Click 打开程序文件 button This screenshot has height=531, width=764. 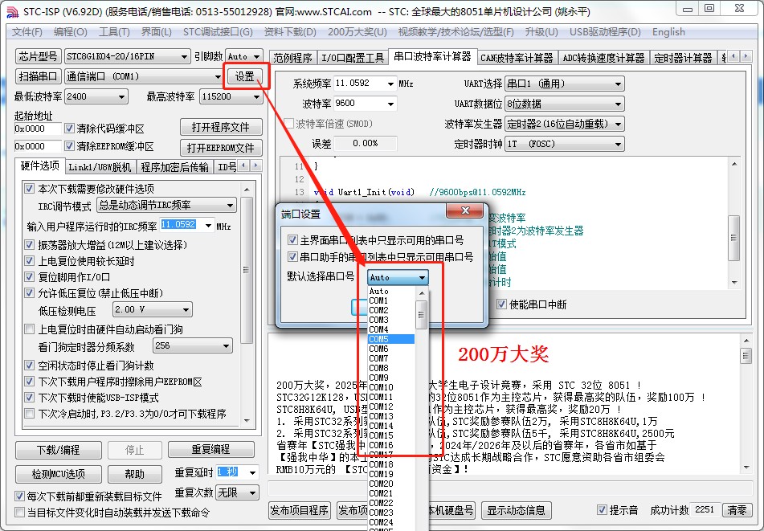coord(221,127)
